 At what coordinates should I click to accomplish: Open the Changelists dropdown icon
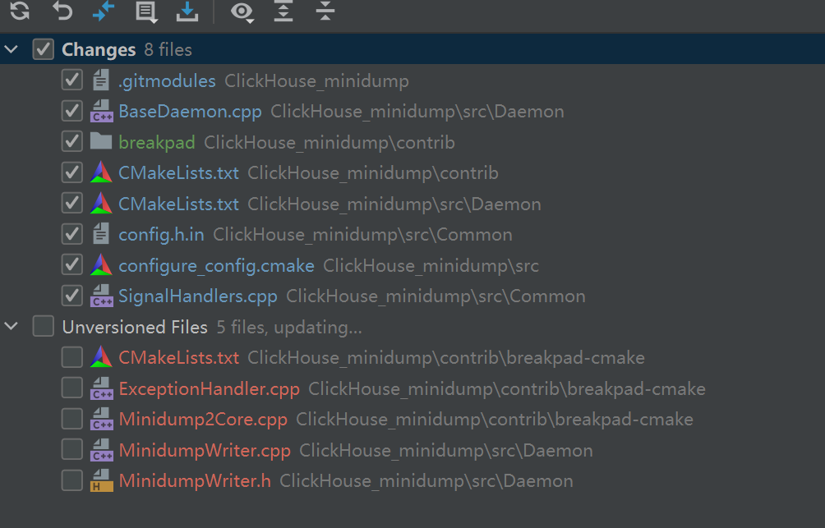146,12
